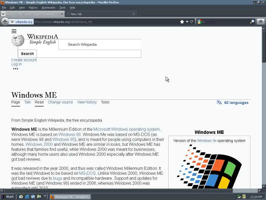The height and width of the screenshot is (200, 266).
Task: Click the wikipedia.org site identity button
Action: tap(21, 22)
